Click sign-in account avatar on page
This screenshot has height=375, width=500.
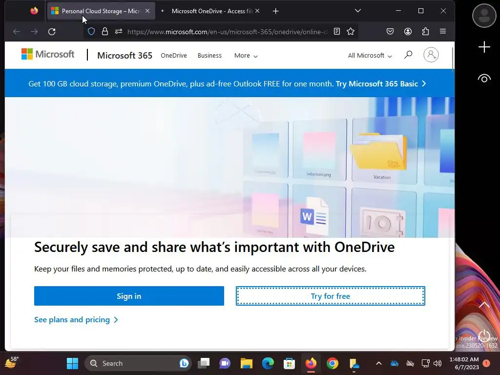click(431, 55)
